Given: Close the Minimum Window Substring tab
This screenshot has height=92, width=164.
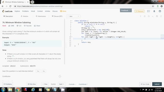Looking at the screenshot, I should pyautogui.click(x=28, y=2).
